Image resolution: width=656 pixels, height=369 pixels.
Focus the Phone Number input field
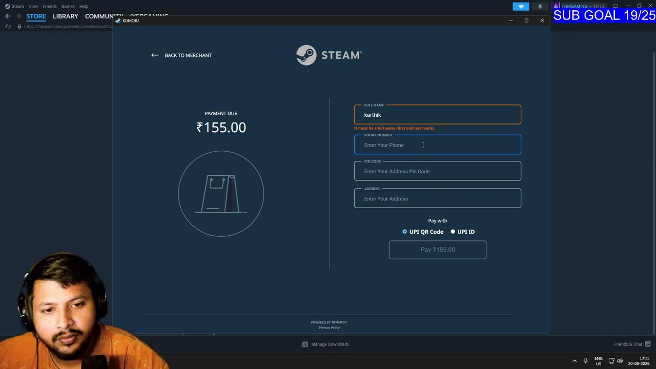437,145
